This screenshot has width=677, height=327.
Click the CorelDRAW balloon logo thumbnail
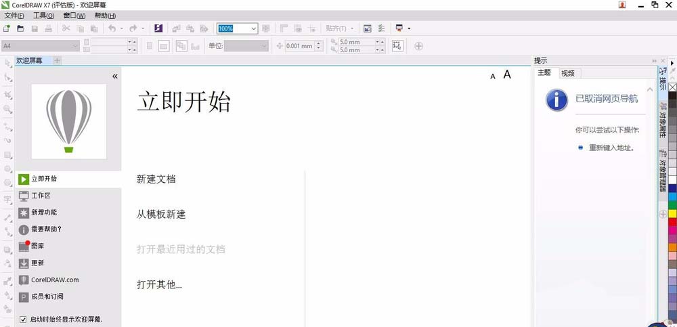(x=68, y=121)
